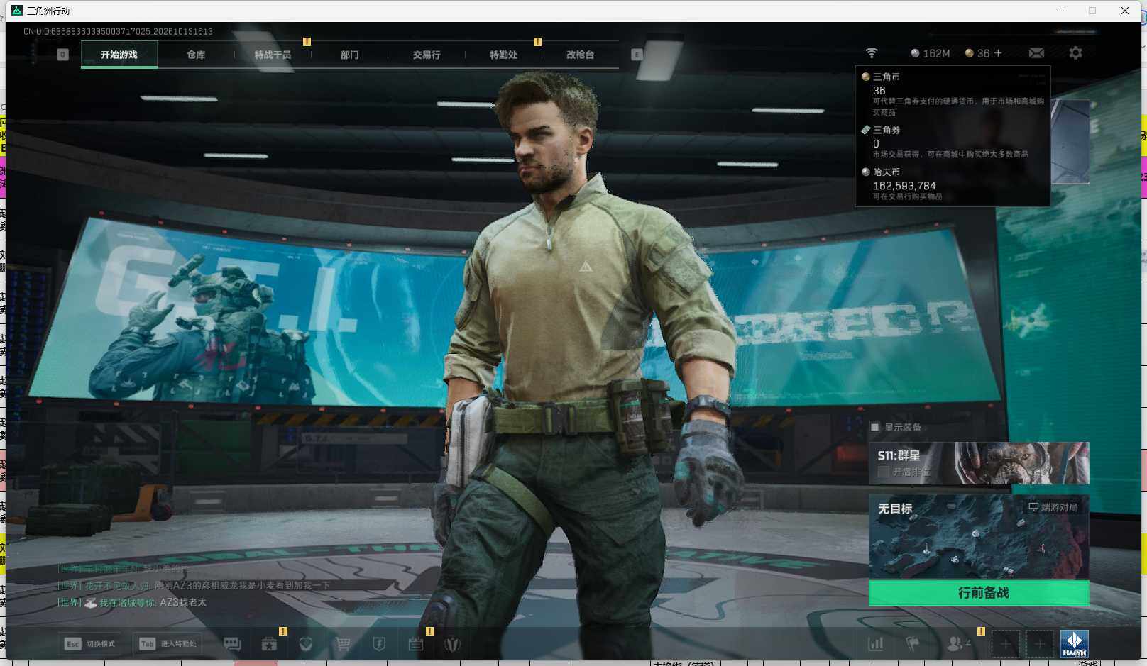Open the 改枪台 tab
This screenshot has height=666, width=1147.
(x=580, y=55)
